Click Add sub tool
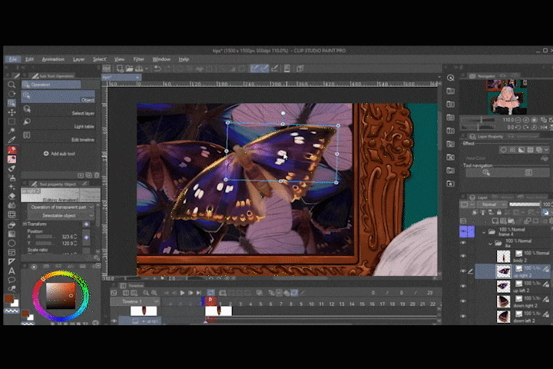 click(59, 154)
